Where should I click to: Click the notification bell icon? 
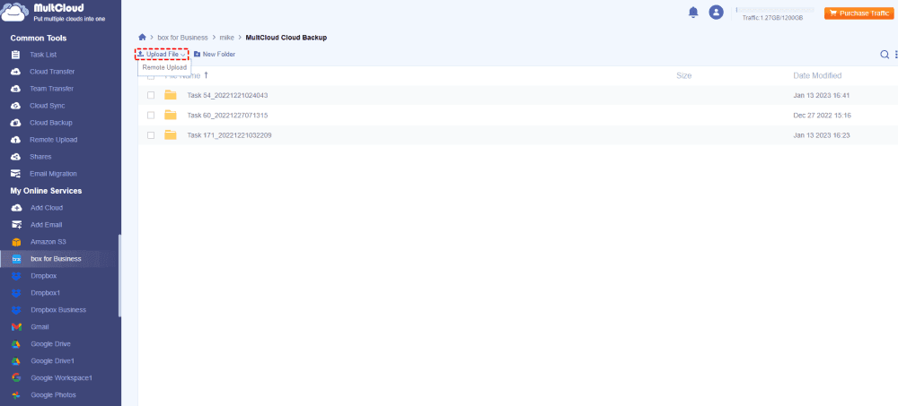[693, 12]
